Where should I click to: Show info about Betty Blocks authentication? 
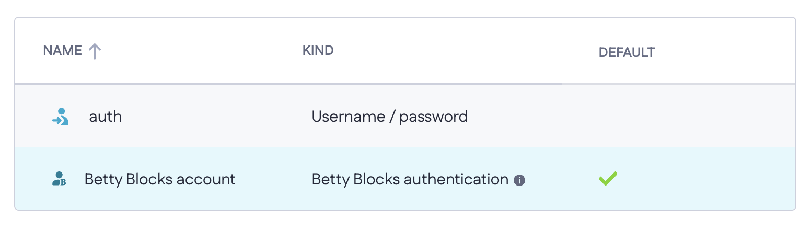pyautogui.click(x=519, y=180)
